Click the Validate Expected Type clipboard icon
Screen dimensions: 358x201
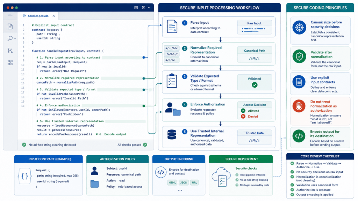coord(172,81)
